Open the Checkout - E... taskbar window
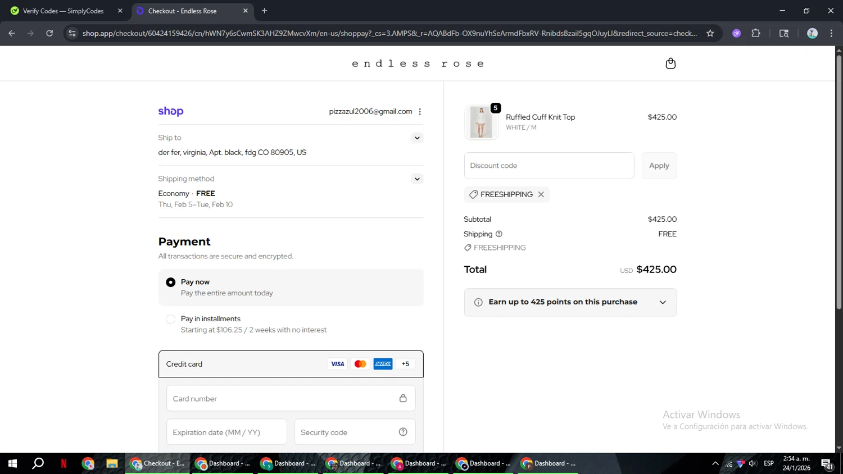This screenshot has height=474, width=843. click(x=157, y=463)
